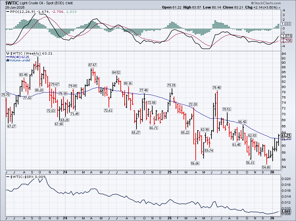This screenshot has width=296, height=221.
Task: Click the MA(40) legend line marker
Action: [x=8, y=57]
